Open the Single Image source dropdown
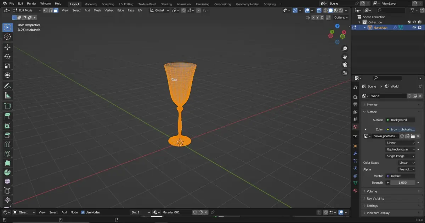This screenshot has width=425, height=223. [400, 156]
